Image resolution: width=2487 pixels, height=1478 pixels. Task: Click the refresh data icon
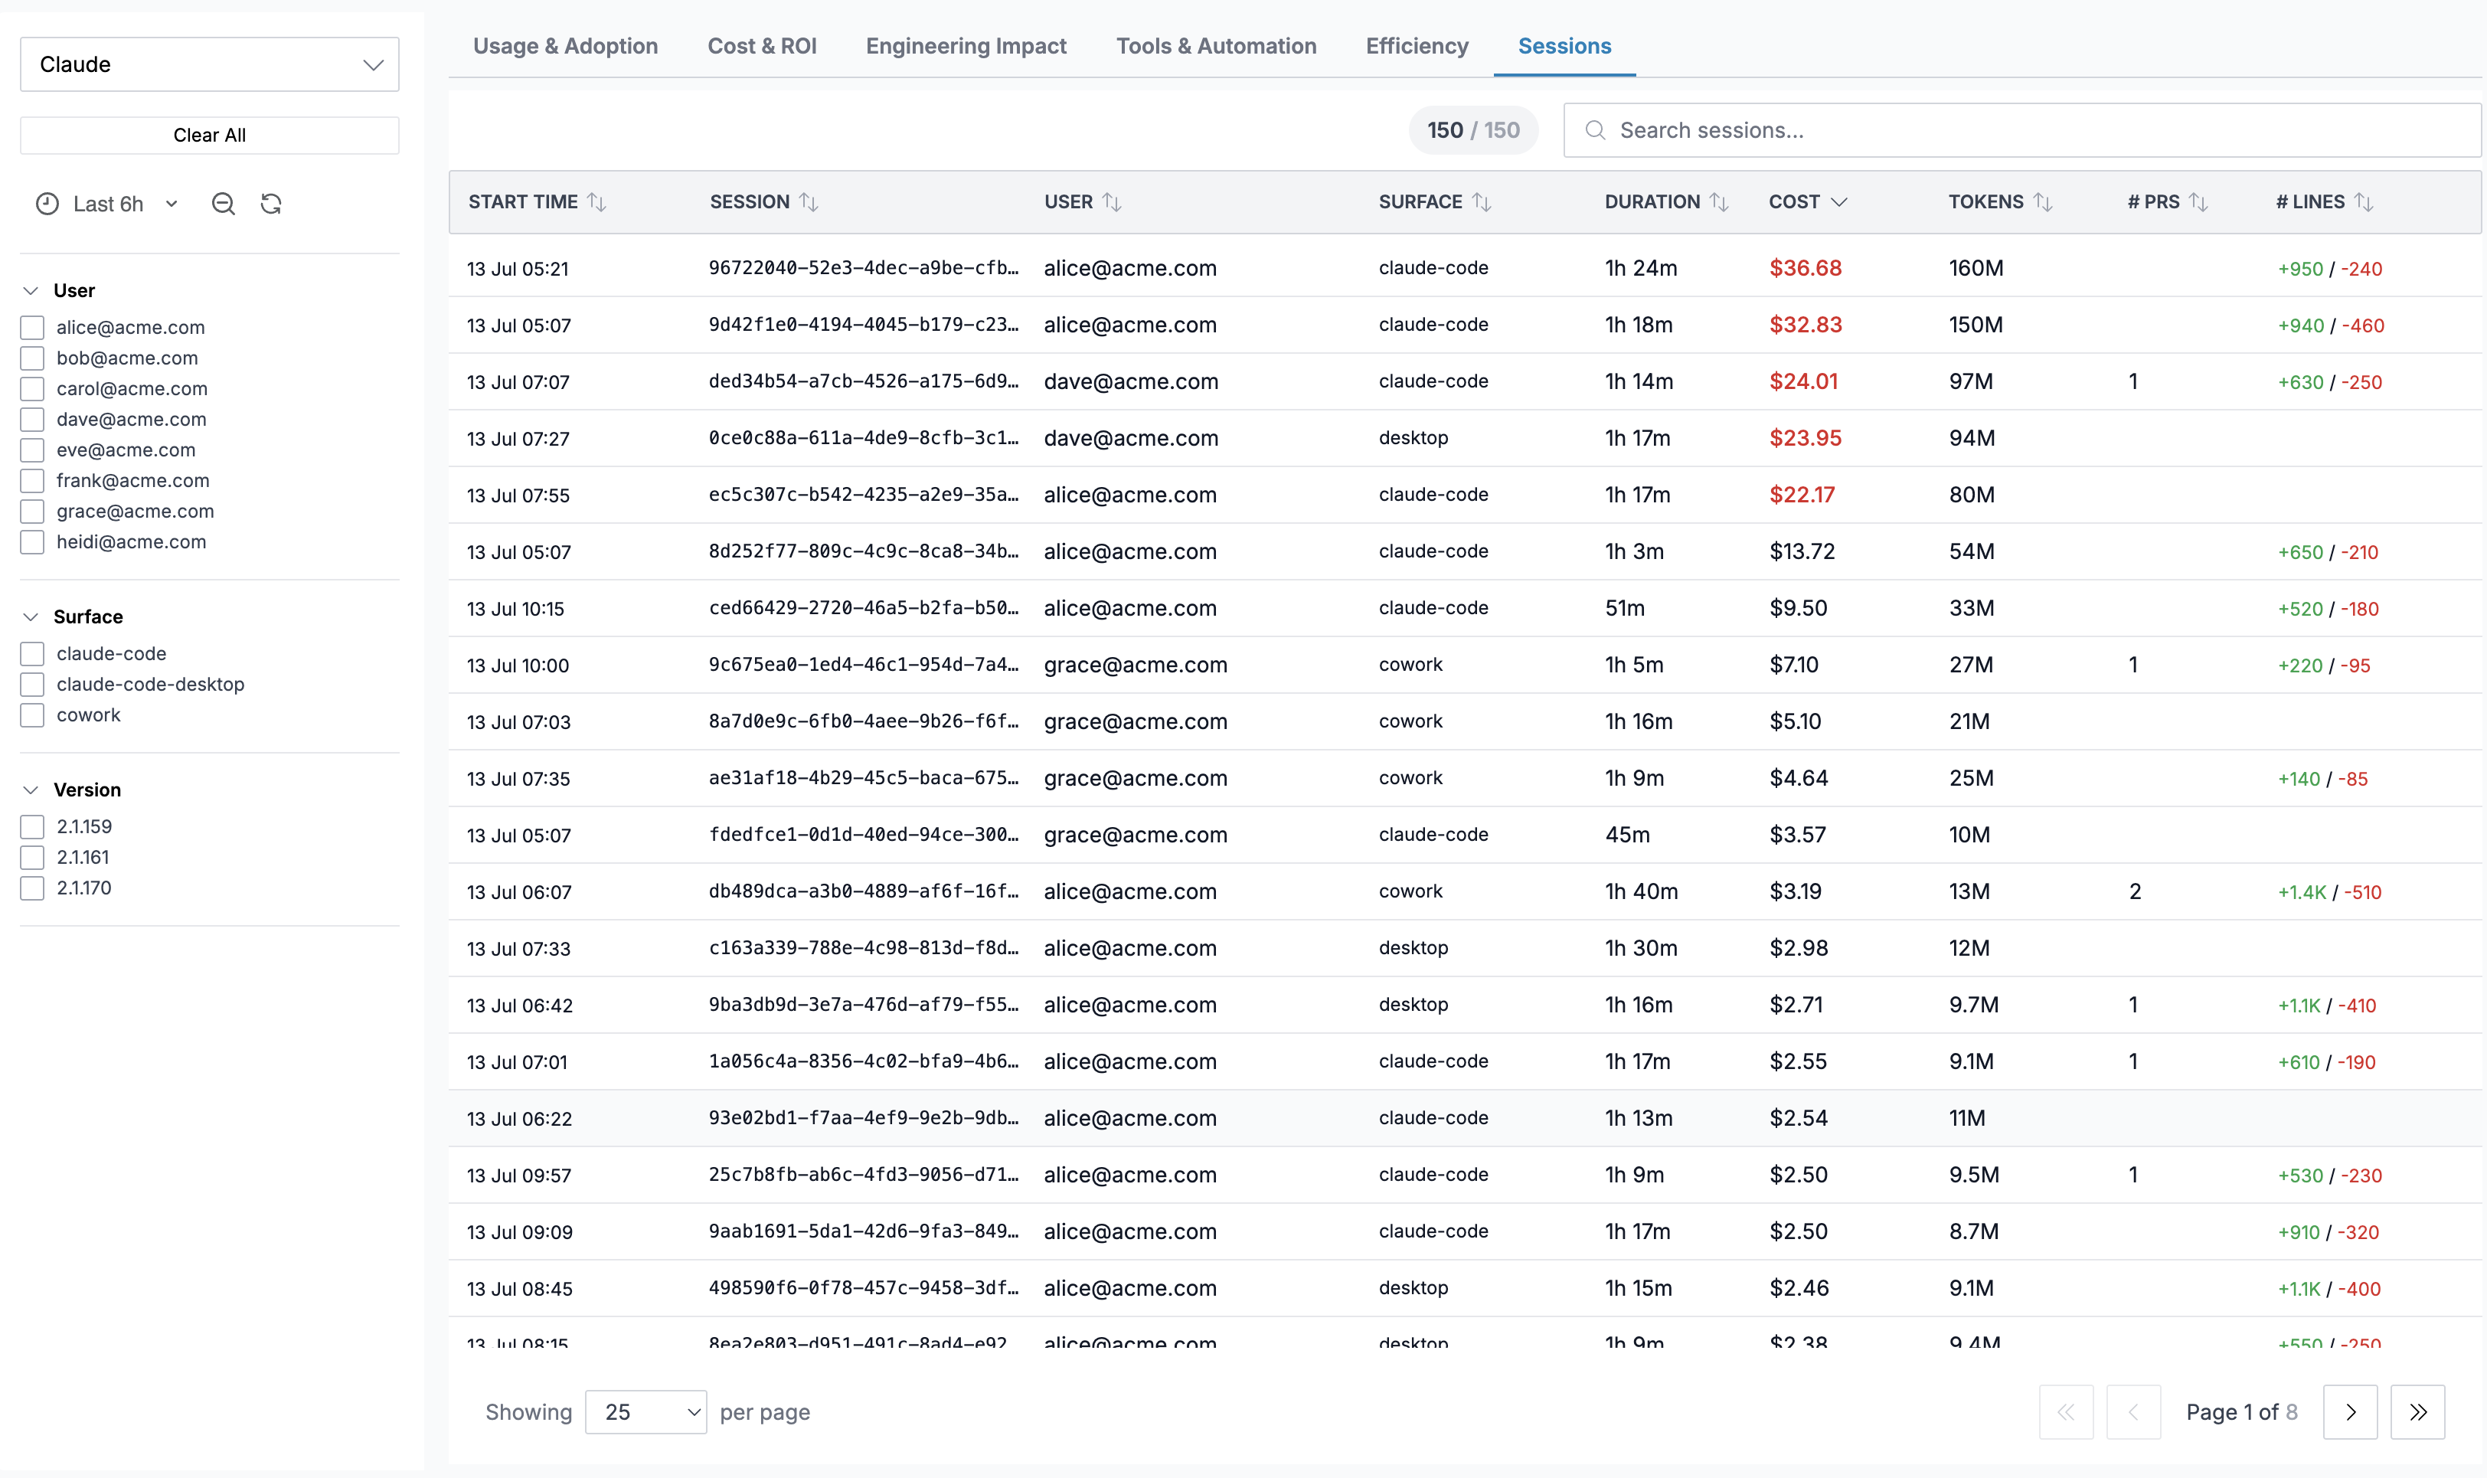tap(271, 204)
